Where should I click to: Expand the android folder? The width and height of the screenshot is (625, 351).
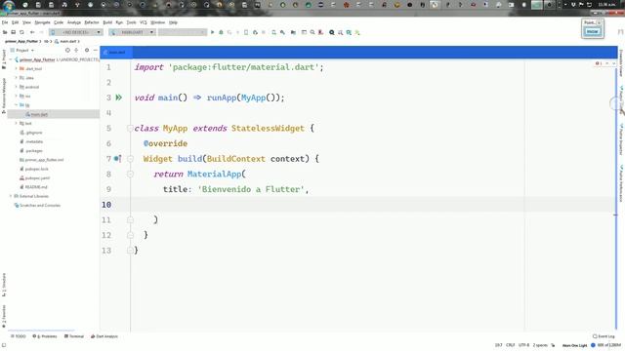pos(17,87)
